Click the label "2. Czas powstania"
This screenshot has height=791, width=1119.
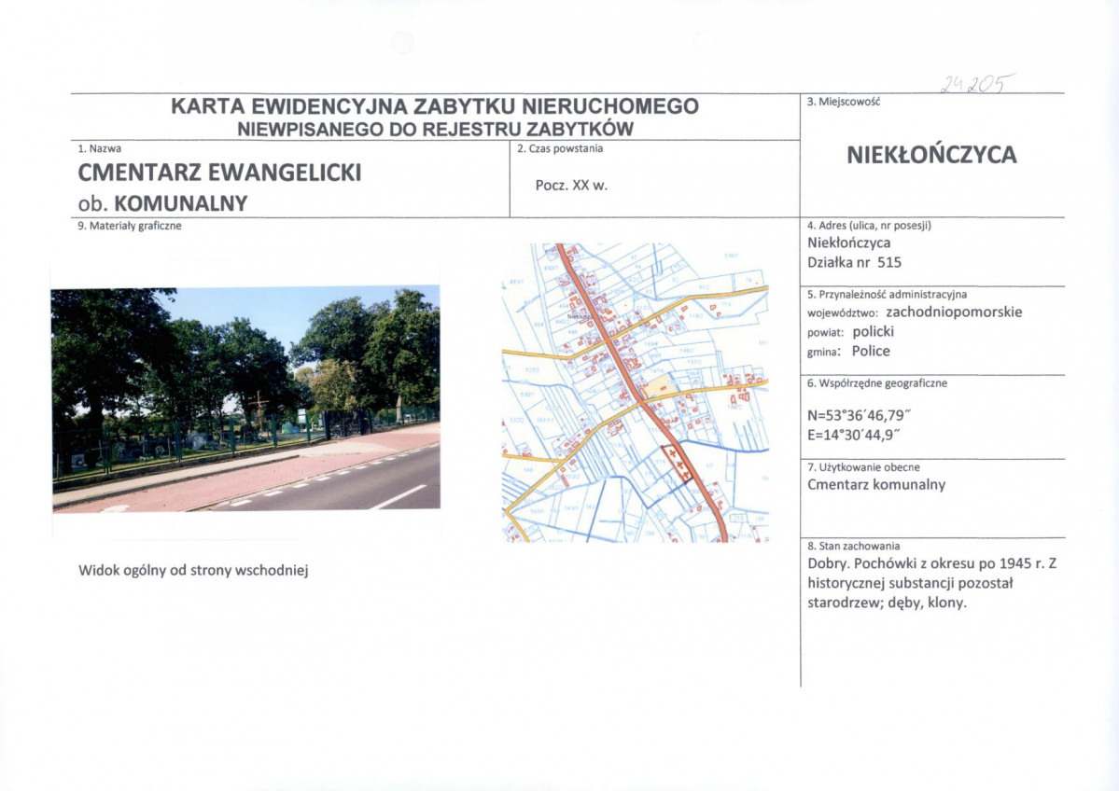click(x=560, y=149)
